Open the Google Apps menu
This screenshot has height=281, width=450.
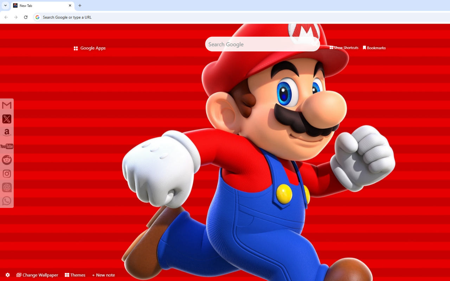click(x=90, y=48)
